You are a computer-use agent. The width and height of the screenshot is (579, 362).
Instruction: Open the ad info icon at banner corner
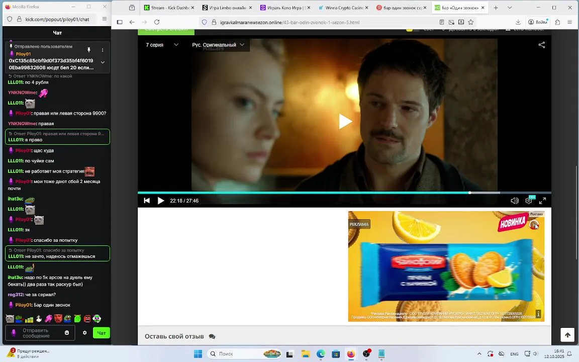pyautogui.click(x=538, y=314)
